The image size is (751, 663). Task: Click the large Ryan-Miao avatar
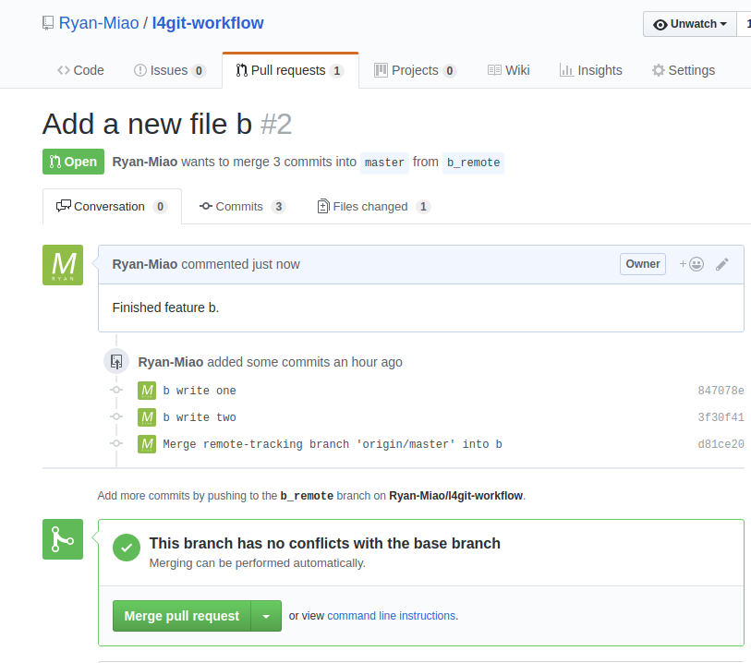tap(63, 265)
